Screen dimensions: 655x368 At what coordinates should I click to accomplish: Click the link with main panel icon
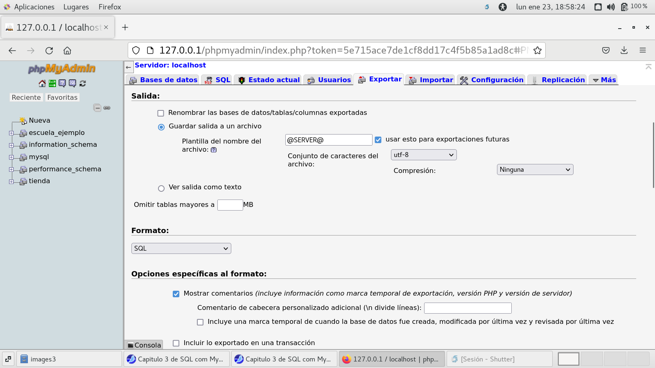(x=107, y=108)
